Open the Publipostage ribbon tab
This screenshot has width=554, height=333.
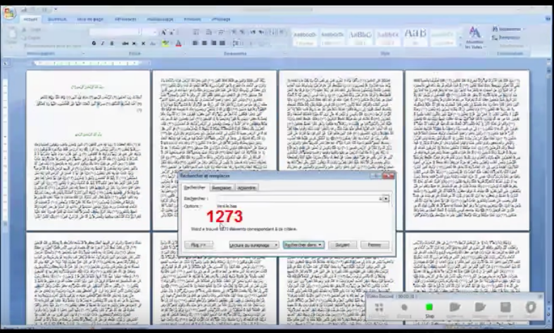(160, 19)
